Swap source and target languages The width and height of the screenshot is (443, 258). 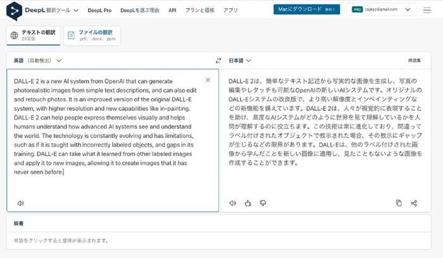click(218, 61)
